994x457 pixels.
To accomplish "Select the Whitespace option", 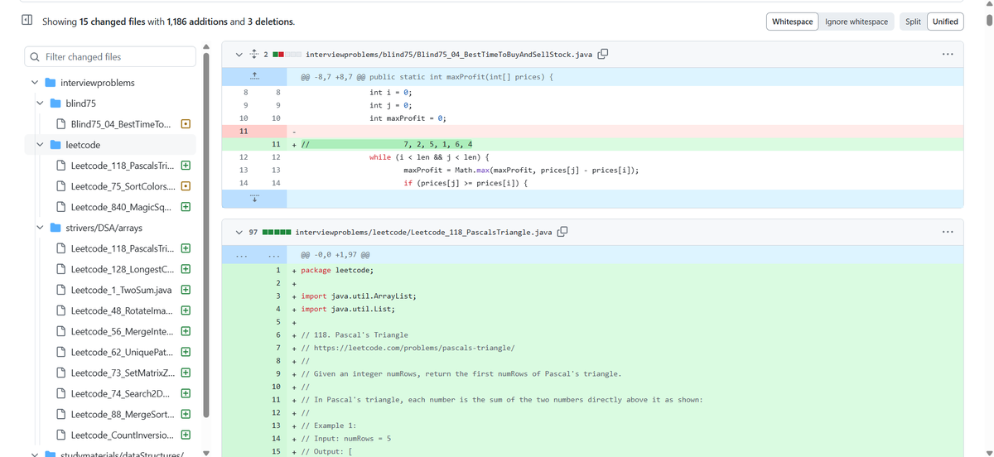I will pos(792,22).
